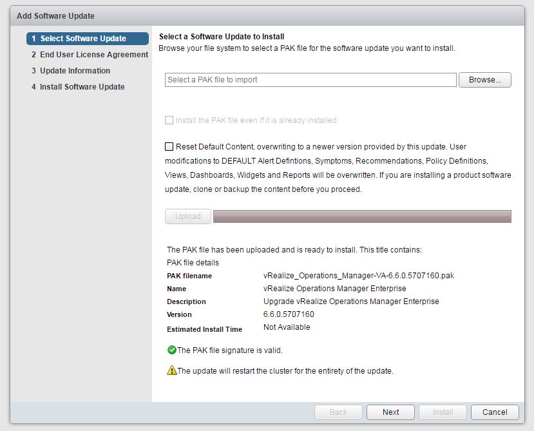Click the yellow cluster restart warning icon
The height and width of the screenshot is (431, 534).
pos(171,371)
